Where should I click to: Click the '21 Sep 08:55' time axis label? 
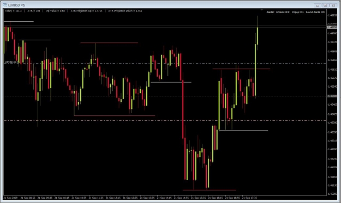pyautogui.click(x=28, y=198)
